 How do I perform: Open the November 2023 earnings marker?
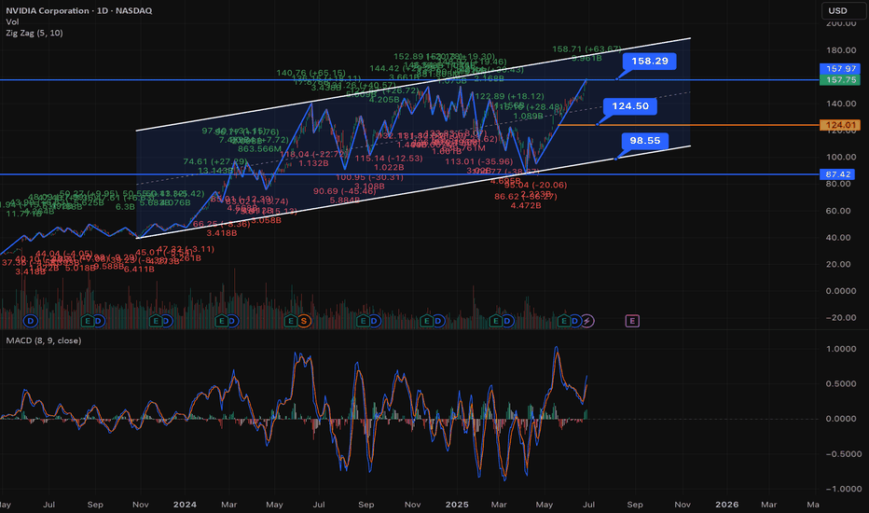coord(156,321)
